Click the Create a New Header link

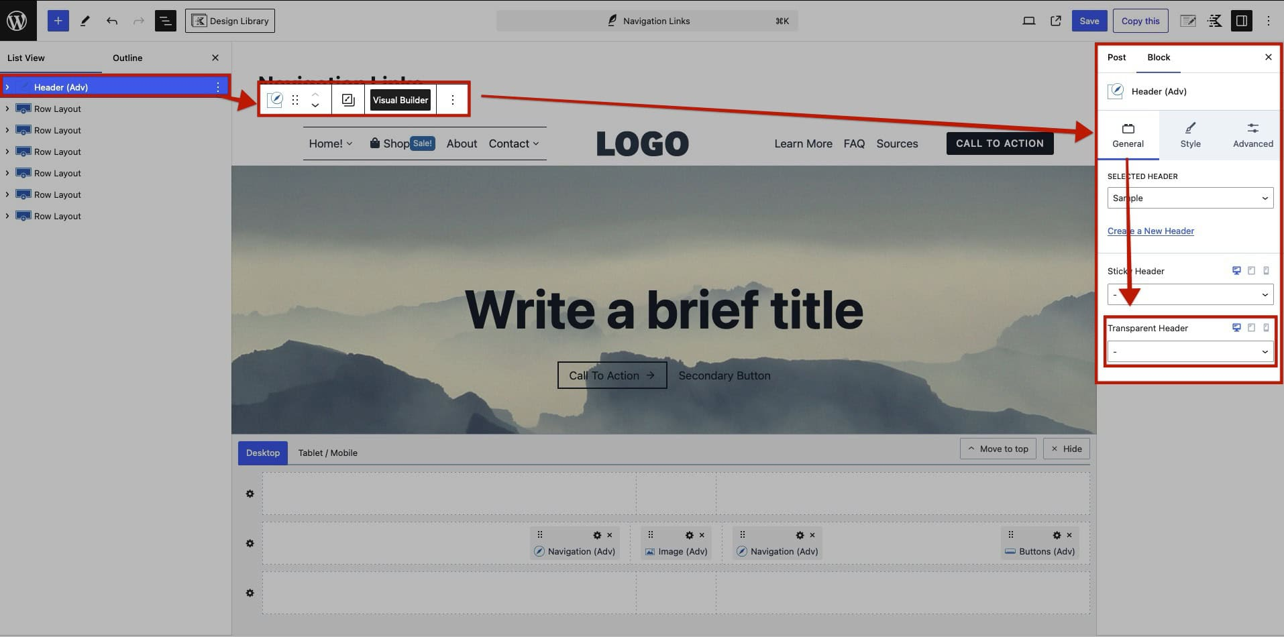[x=1151, y=231]
